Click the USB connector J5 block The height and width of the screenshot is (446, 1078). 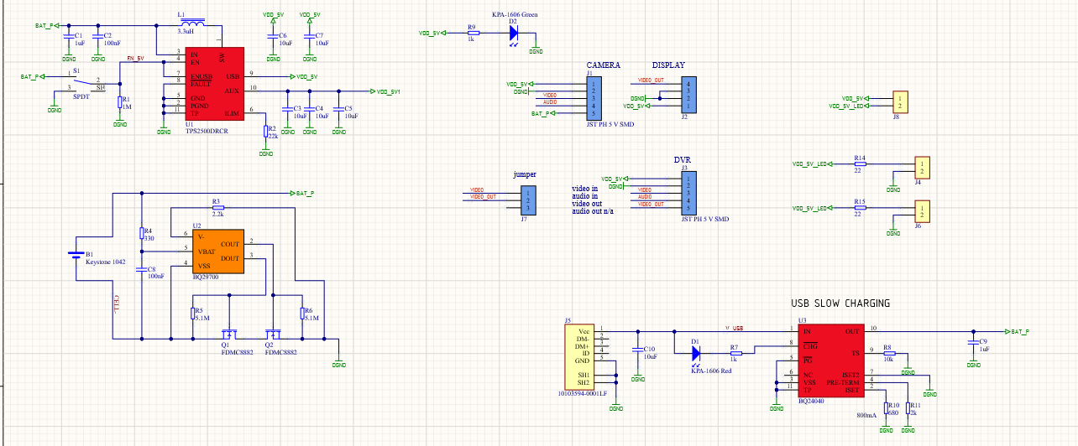[581, 358]
